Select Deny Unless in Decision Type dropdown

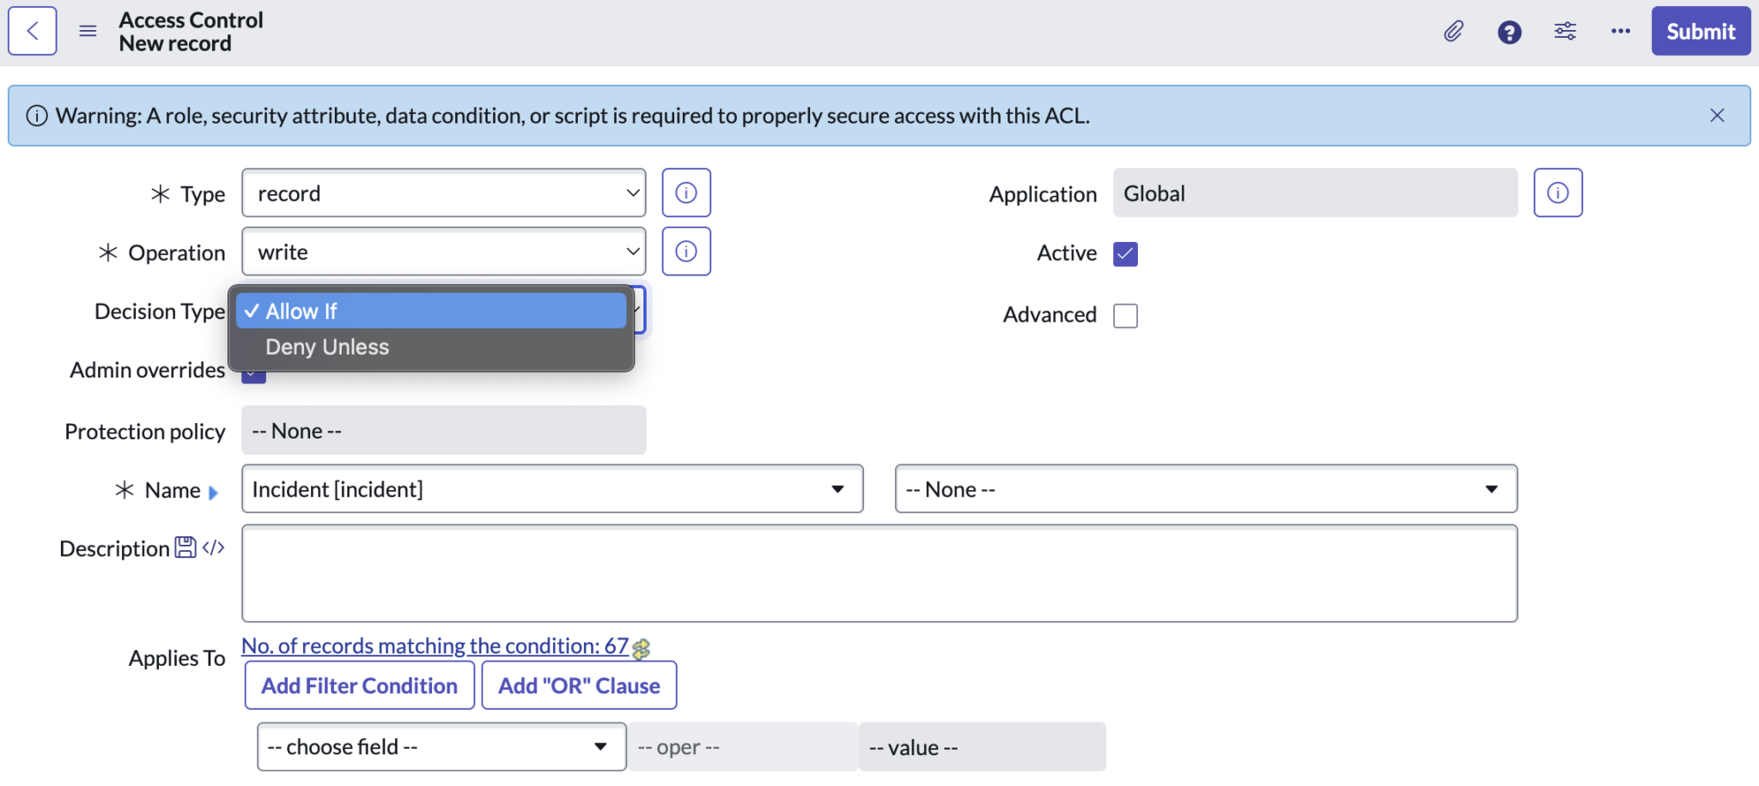[x=326, y=347]
